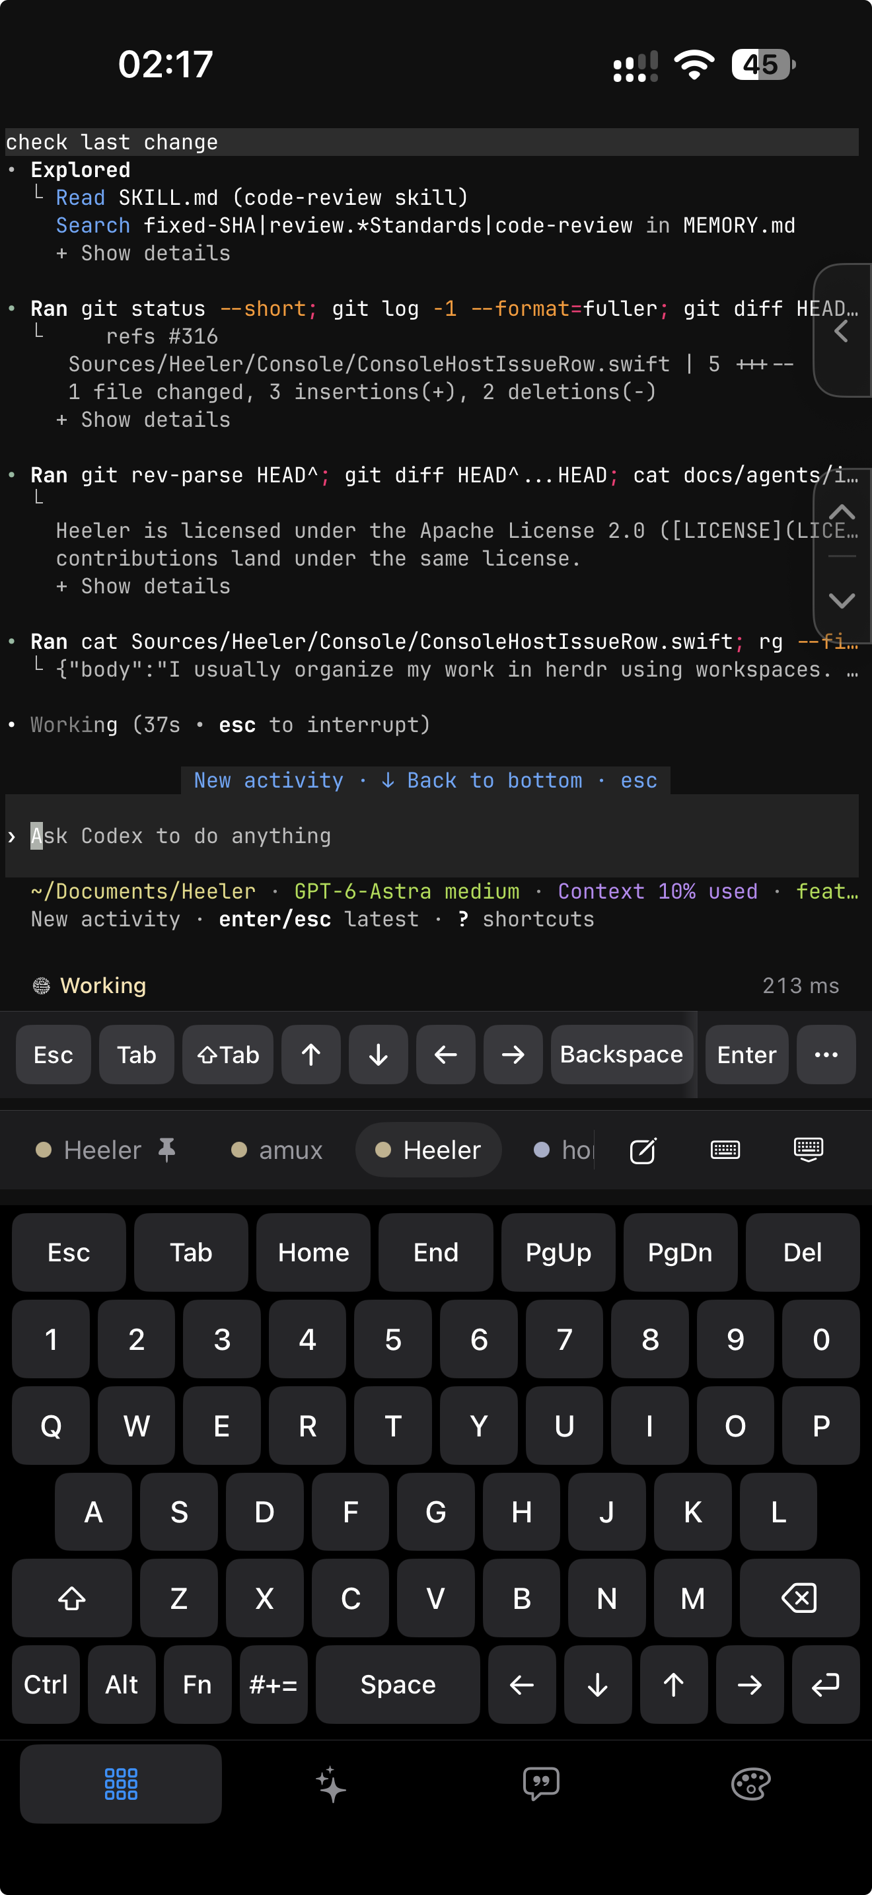This screenshot has width=872, height=1895.
Task: Open the sparkle AI tab
Action: pyautogui.click(x=331, y=1784)
